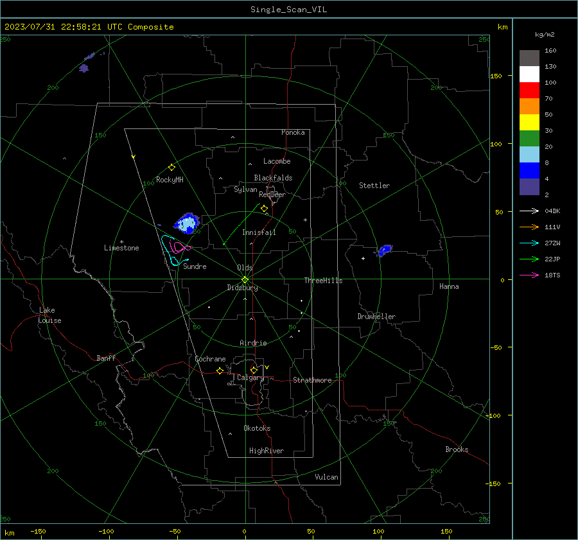Image resolution: width=578 pixels, height=540 pixels.
Task: Click the Single_Scan_VIL title
Action: pos(288,10)
